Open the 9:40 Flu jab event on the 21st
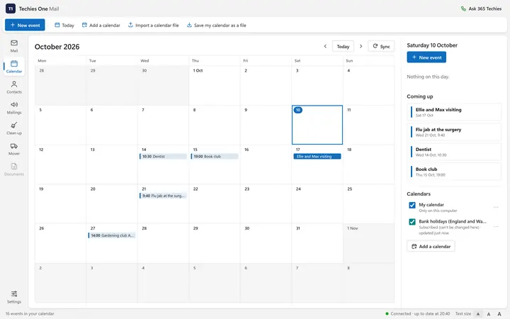This screenshot has height=319, width=510. [163, 196]
